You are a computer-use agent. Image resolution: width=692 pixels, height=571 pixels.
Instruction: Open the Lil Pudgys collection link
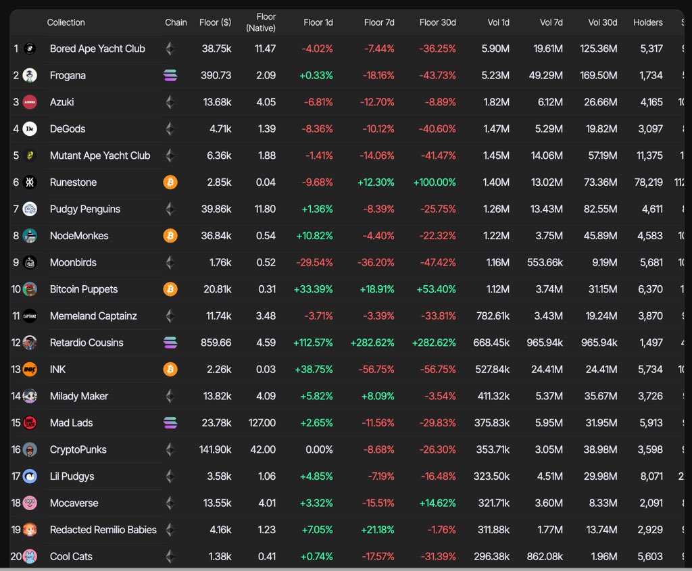pos(72,476)
